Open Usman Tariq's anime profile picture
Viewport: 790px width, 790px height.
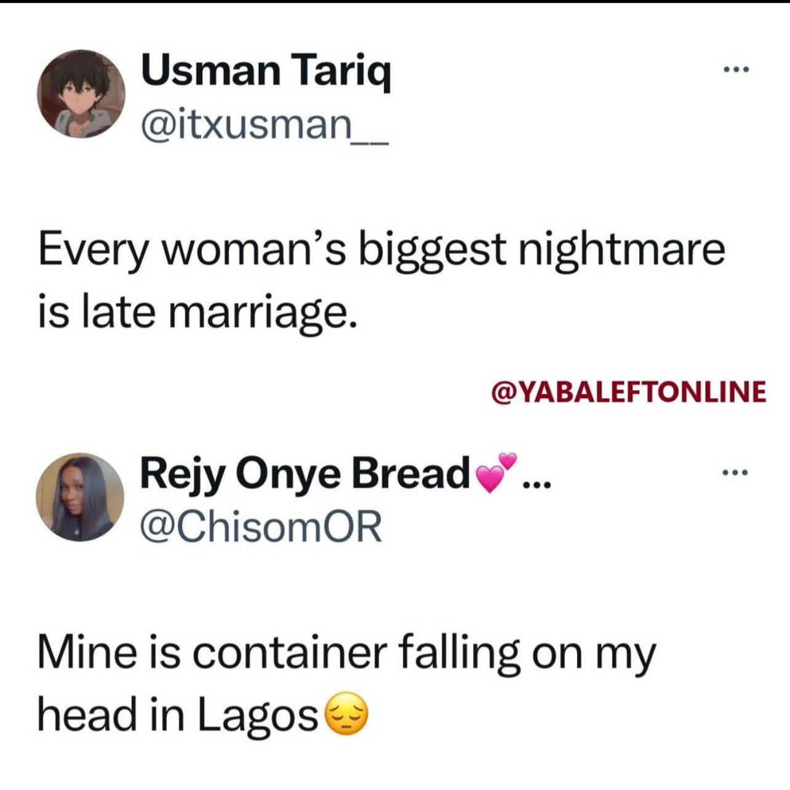click(x=81, y=94)
